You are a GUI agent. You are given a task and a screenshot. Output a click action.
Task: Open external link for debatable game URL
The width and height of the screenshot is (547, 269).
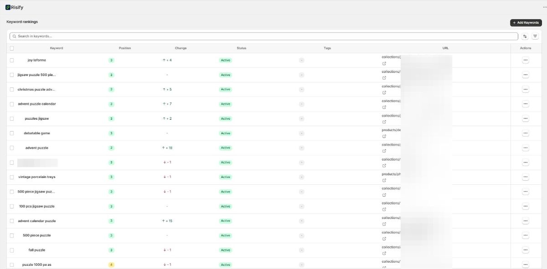click(x=384, y=137)
